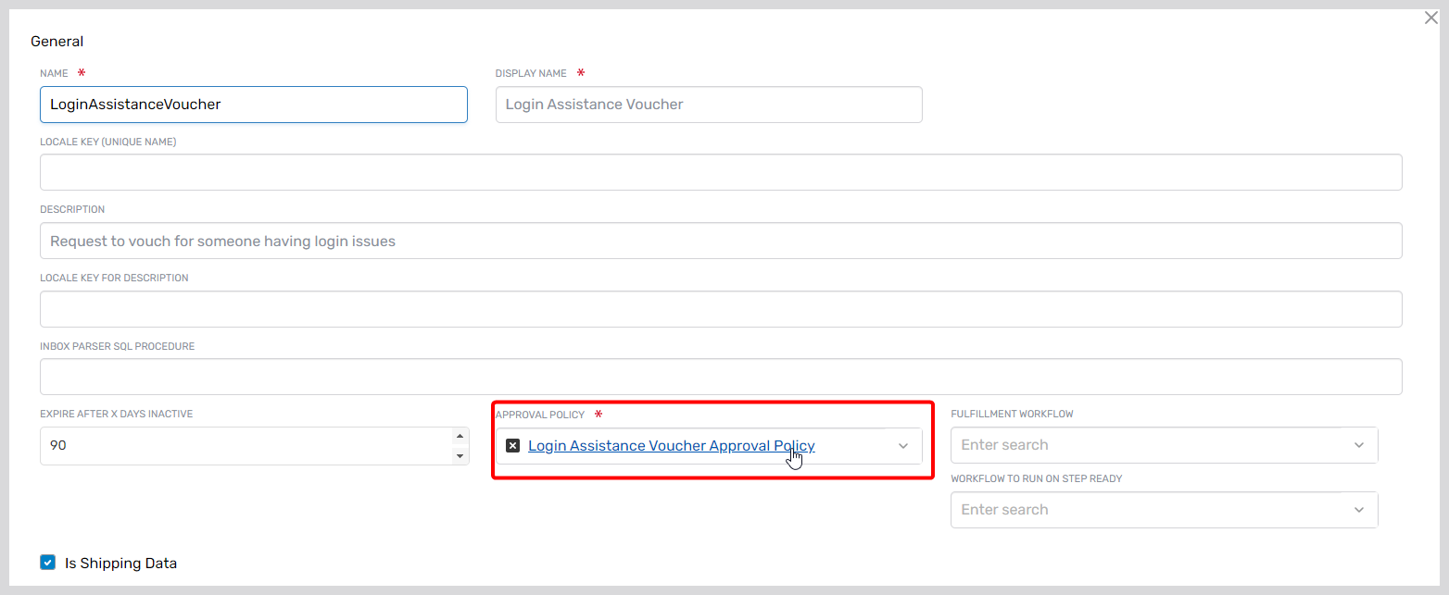Click the General section heading
The image size is (1449, 595).
point(57,41)
